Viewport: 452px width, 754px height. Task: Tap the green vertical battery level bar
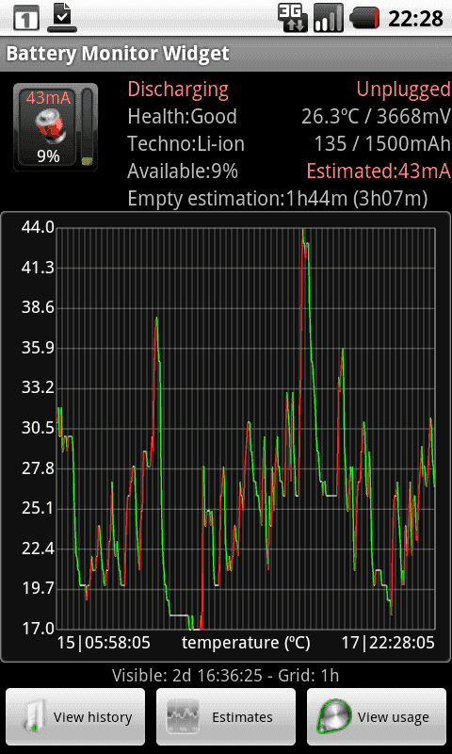[88, 127]
